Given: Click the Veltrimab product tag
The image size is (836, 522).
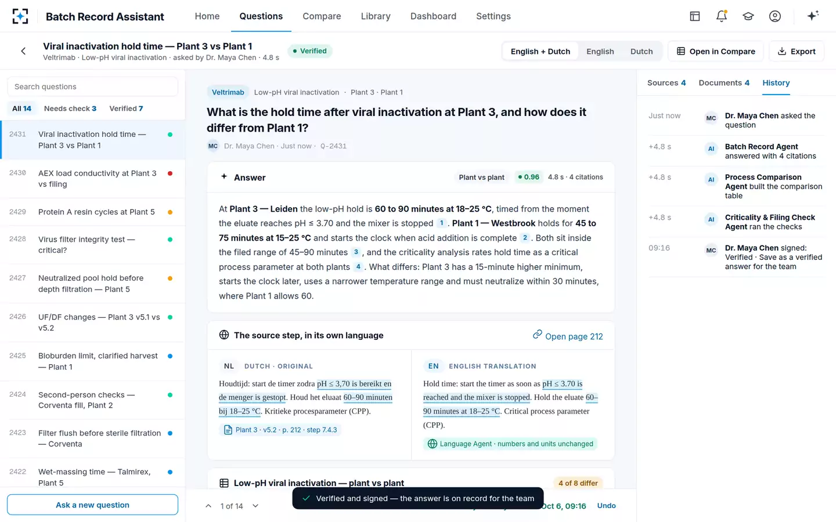Looking at the screenshot, I should (228, 92).
